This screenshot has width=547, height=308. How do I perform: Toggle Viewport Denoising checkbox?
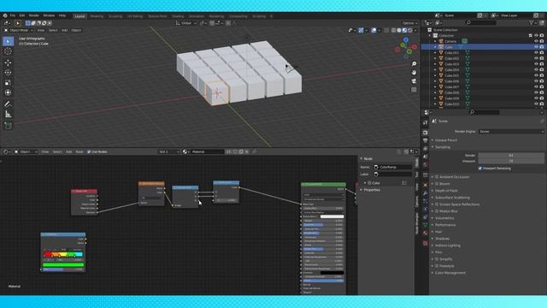point(480,169)
